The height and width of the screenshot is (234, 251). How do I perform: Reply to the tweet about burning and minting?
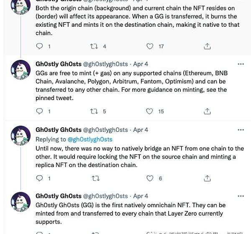click(40, 46)
